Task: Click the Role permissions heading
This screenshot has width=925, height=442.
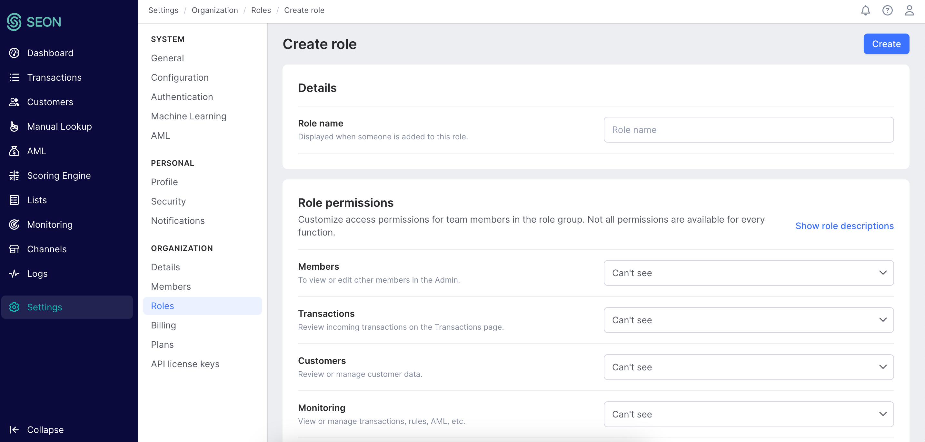Action: coord(345,203)
